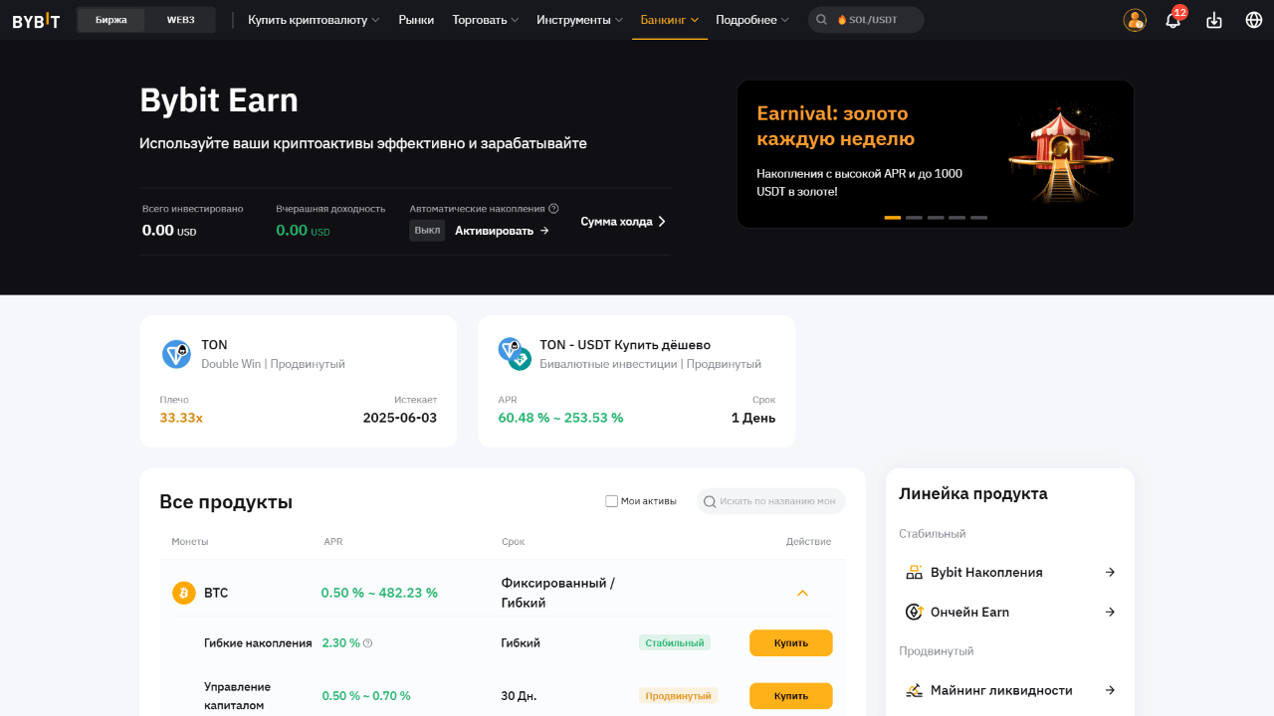The width and height of the screenshot is (1274, 716).
Task: Open the language globe icon
Action: pos(1254,20)
